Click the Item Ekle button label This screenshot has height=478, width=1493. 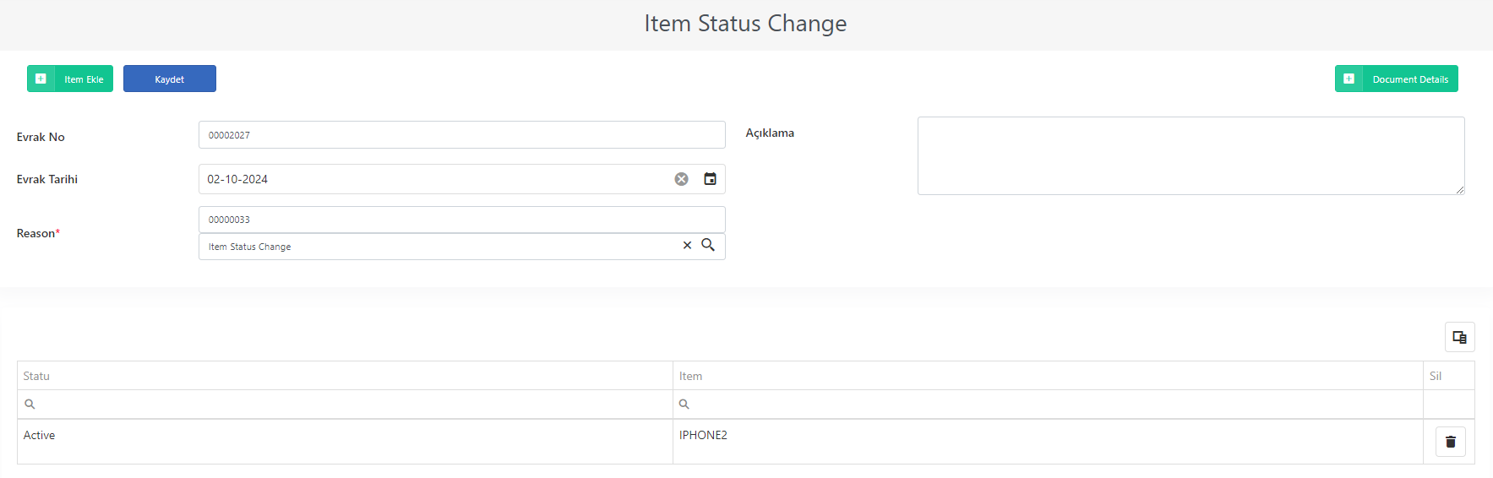click(84, 79)
